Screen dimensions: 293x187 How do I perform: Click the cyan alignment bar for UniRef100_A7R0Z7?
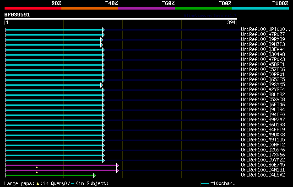pyautogui.click(x=54, y=35)
